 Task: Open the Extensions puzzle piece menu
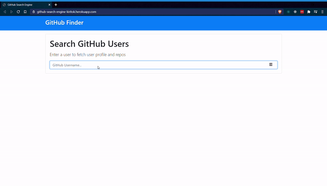[309, 12]
